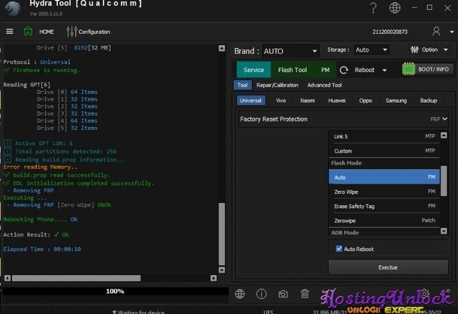The image size is (458, 314).
Task: Click the BOOT/ INFO button
Action: pos(428,69)
